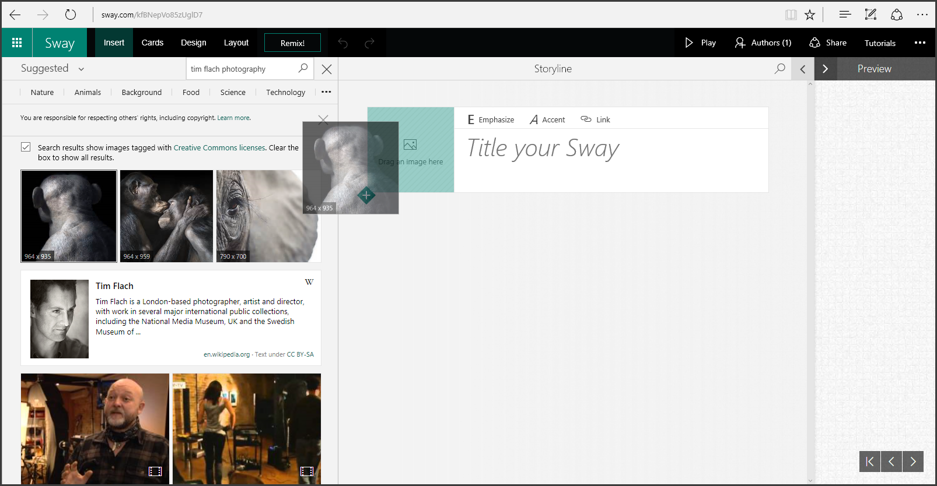The image size is (937, 486).
Task: Open the copyright Learn more link
Action: coord(234,118)
